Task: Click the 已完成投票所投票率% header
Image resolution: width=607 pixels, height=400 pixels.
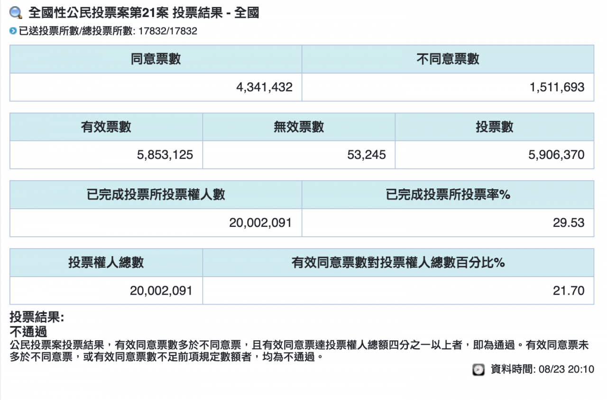Action: click(x=448, y=195)
